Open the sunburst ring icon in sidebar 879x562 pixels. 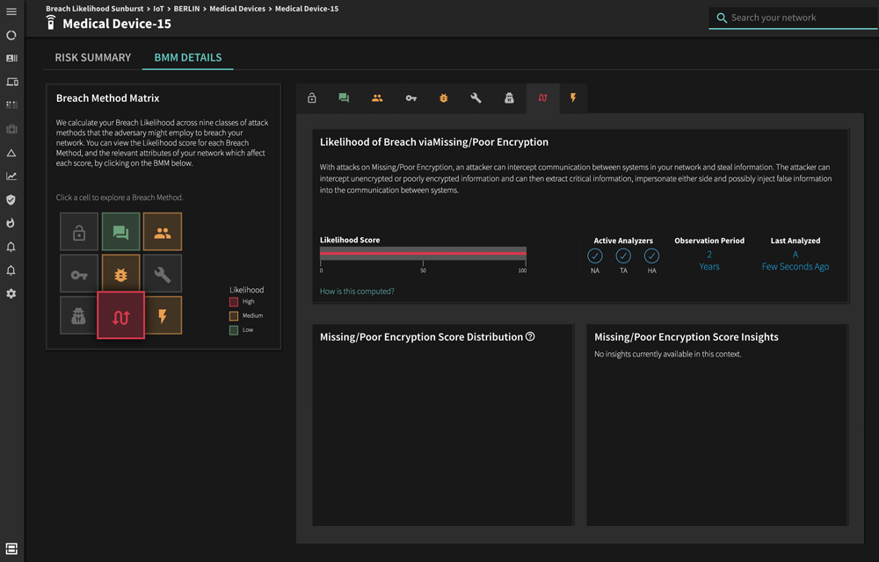tap(11, 35)
